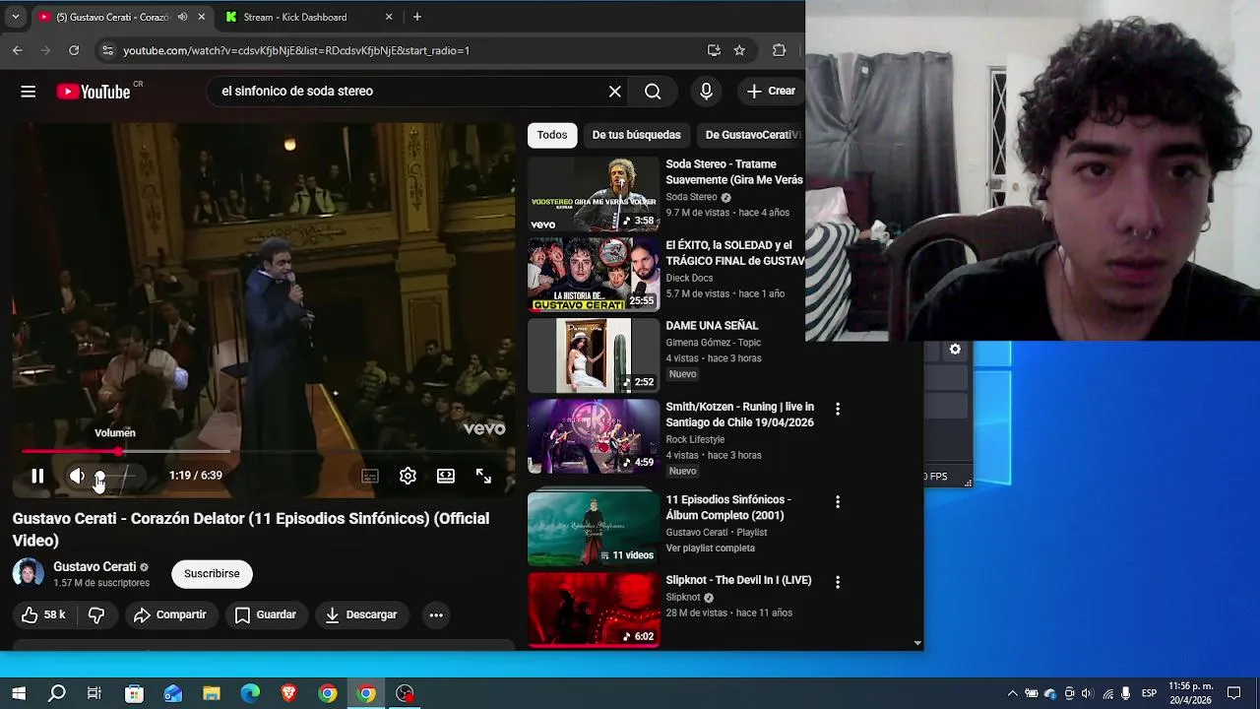
Task: Open the player settings gear
Action: pyautogui.click(x=408, y=476)
